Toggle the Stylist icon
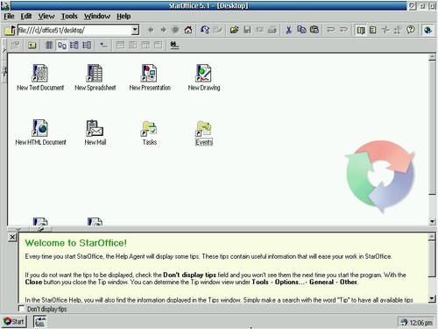438x329 pixels. pos(398,30)
